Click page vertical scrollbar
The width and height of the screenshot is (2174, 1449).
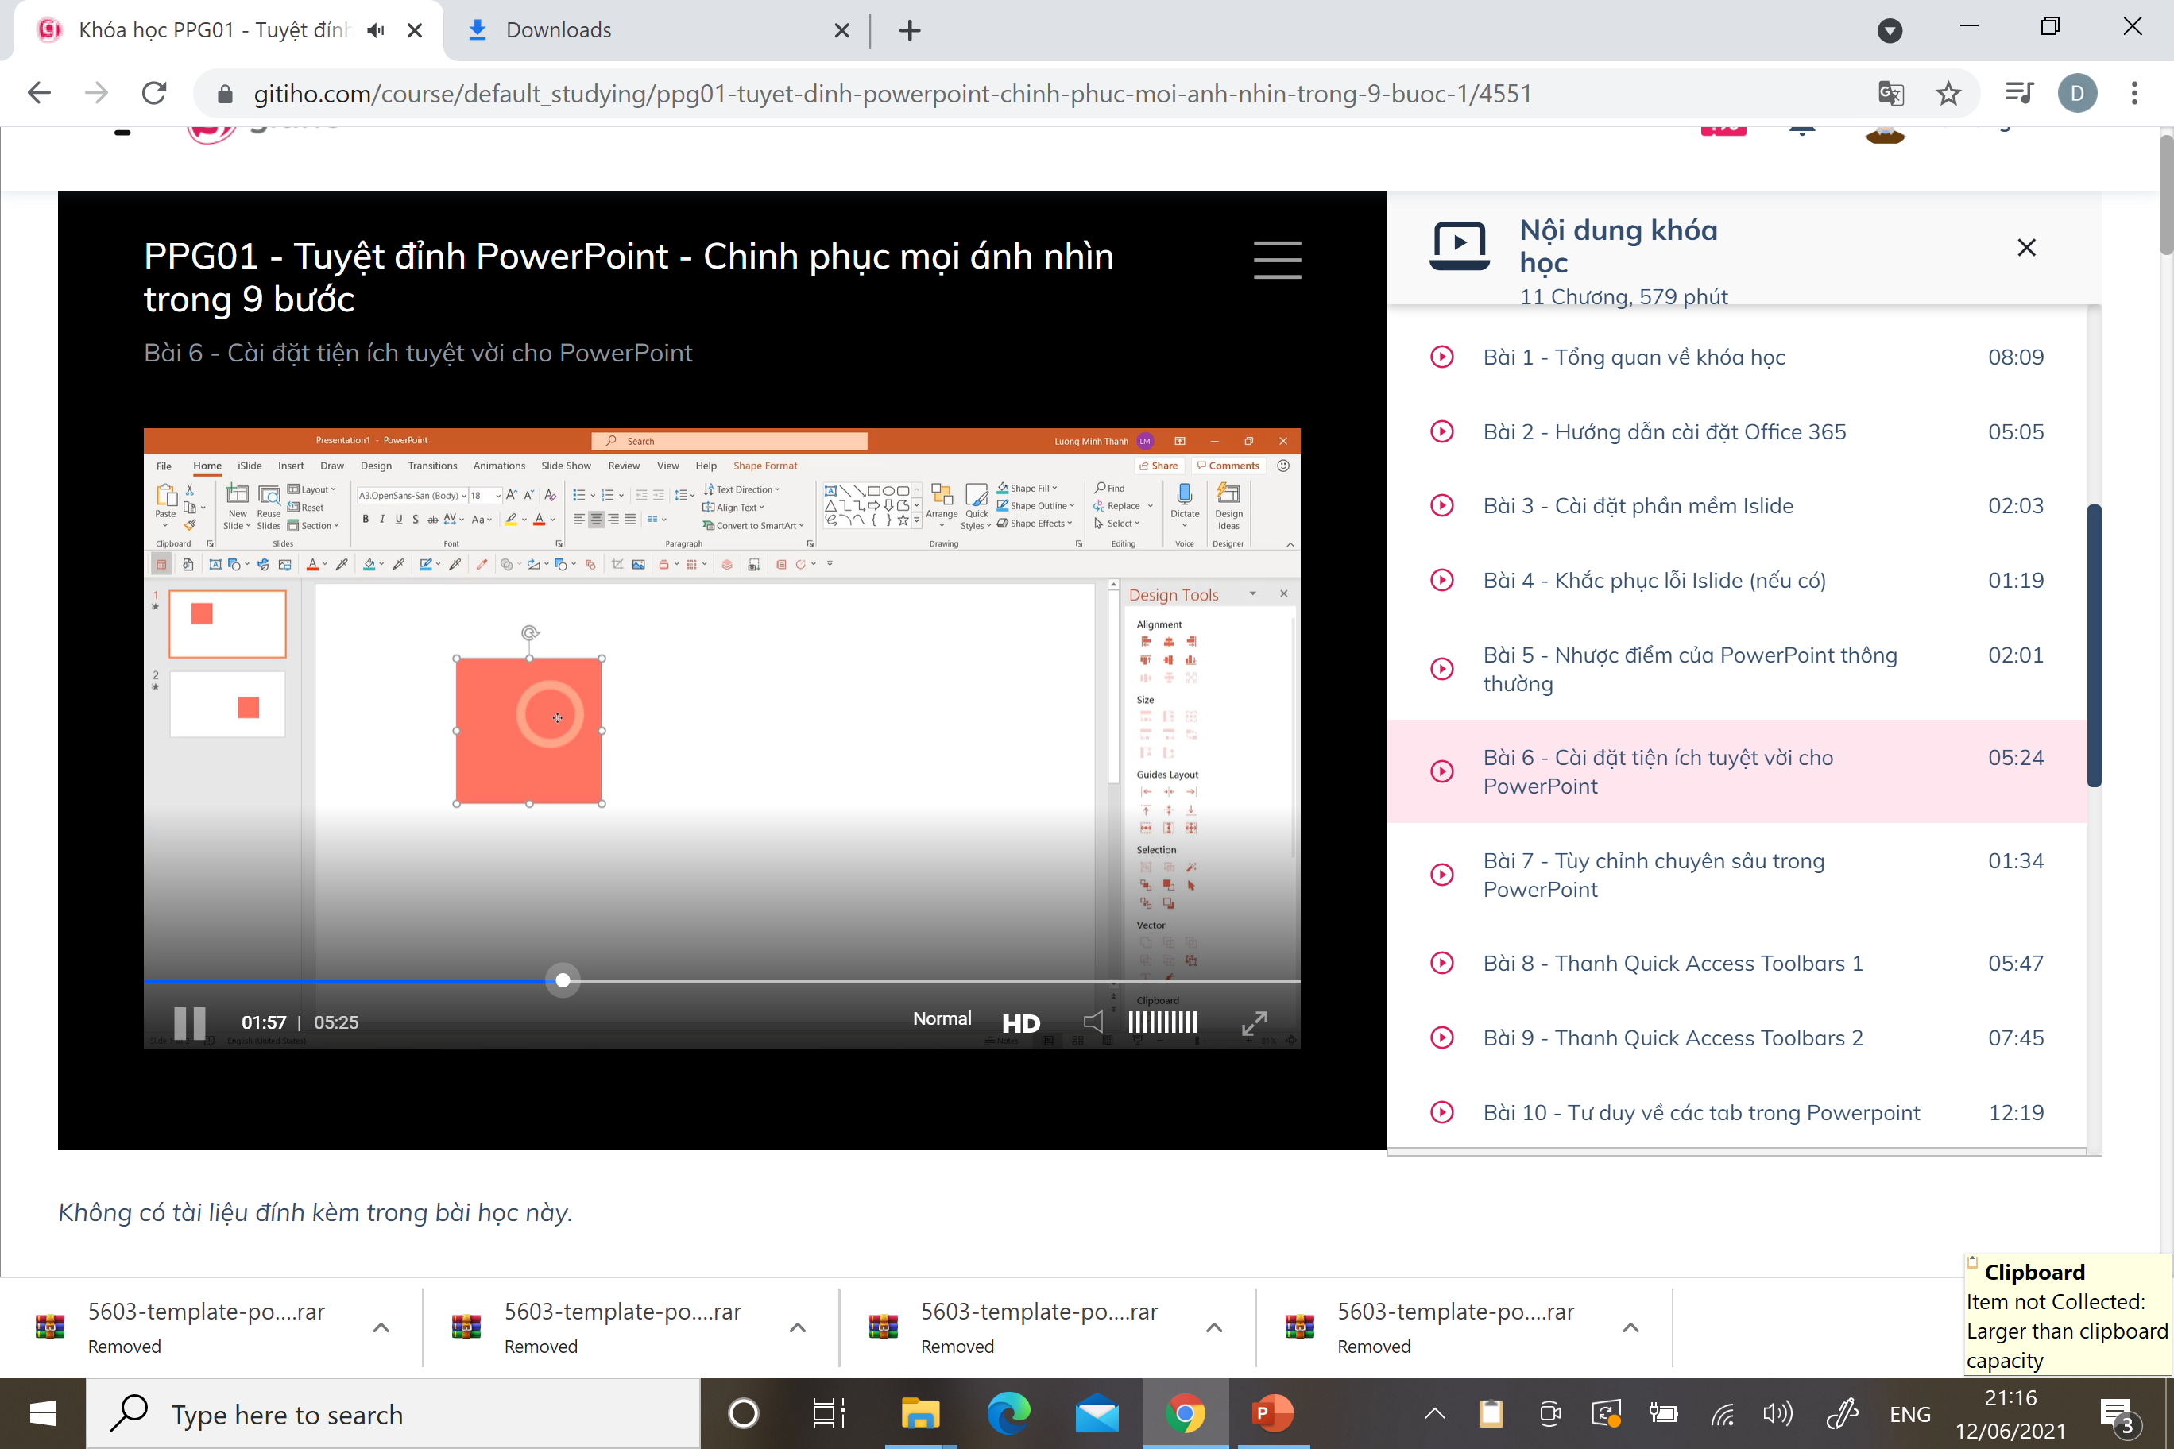click(2166, 195)
